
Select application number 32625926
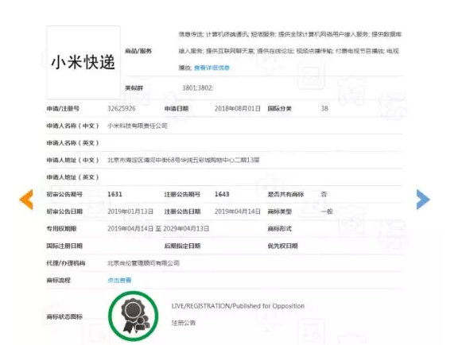click(121, 108)
